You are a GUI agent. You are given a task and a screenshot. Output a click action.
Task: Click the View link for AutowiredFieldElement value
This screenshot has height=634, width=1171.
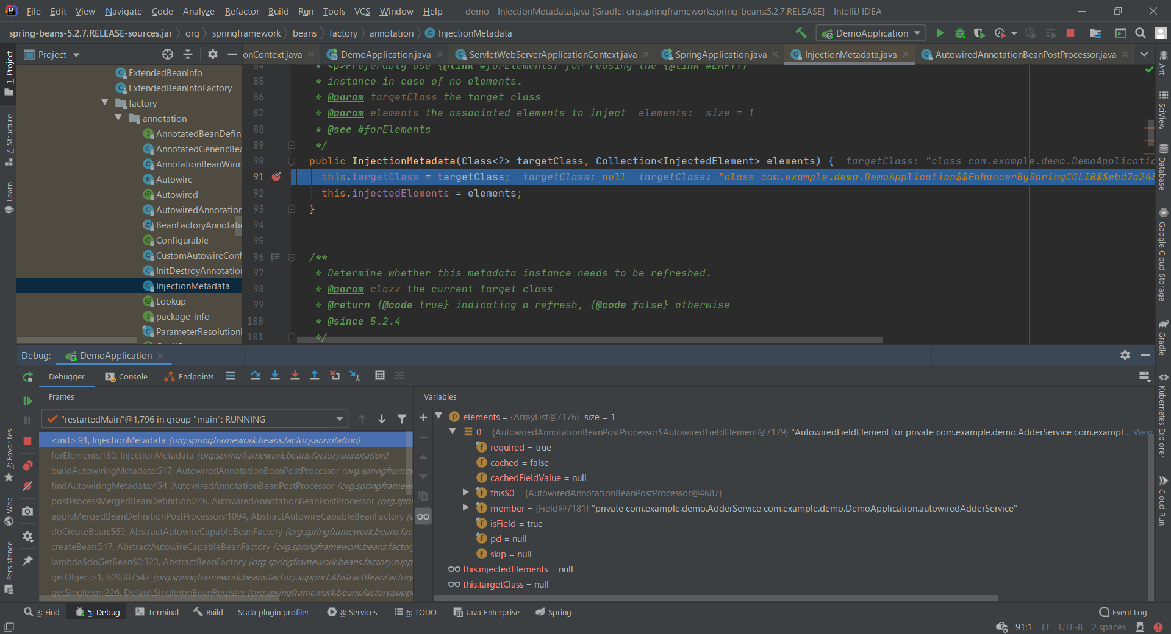click(1142, 432)
